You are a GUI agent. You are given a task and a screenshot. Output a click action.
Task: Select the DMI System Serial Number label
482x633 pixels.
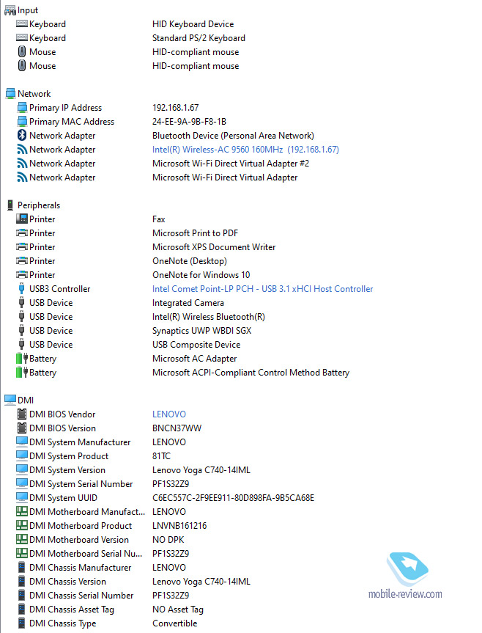[x=81, y=484]
